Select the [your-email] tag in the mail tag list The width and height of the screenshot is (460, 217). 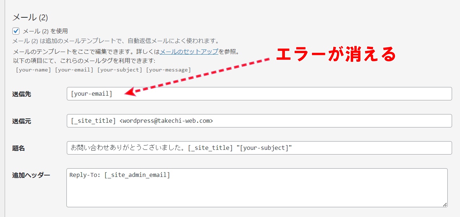pyautogui.click(x=74, y=70)
